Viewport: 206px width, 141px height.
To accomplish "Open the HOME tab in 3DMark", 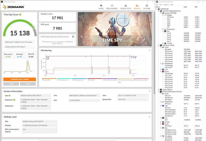I will point(101,7).
